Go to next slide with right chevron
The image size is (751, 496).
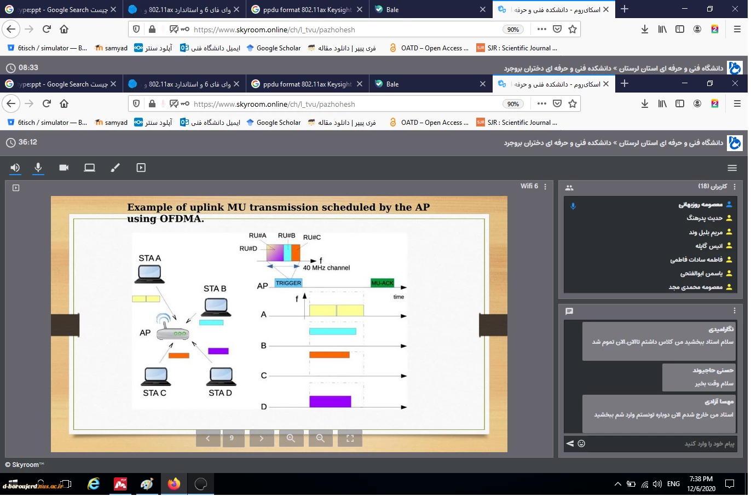pos(262,439)
